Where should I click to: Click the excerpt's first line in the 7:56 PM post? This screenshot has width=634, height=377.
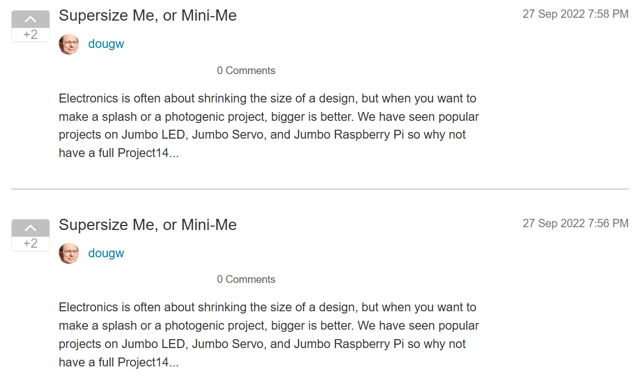[268, 307]
